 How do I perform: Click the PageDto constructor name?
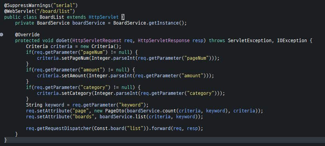point(115,111)
